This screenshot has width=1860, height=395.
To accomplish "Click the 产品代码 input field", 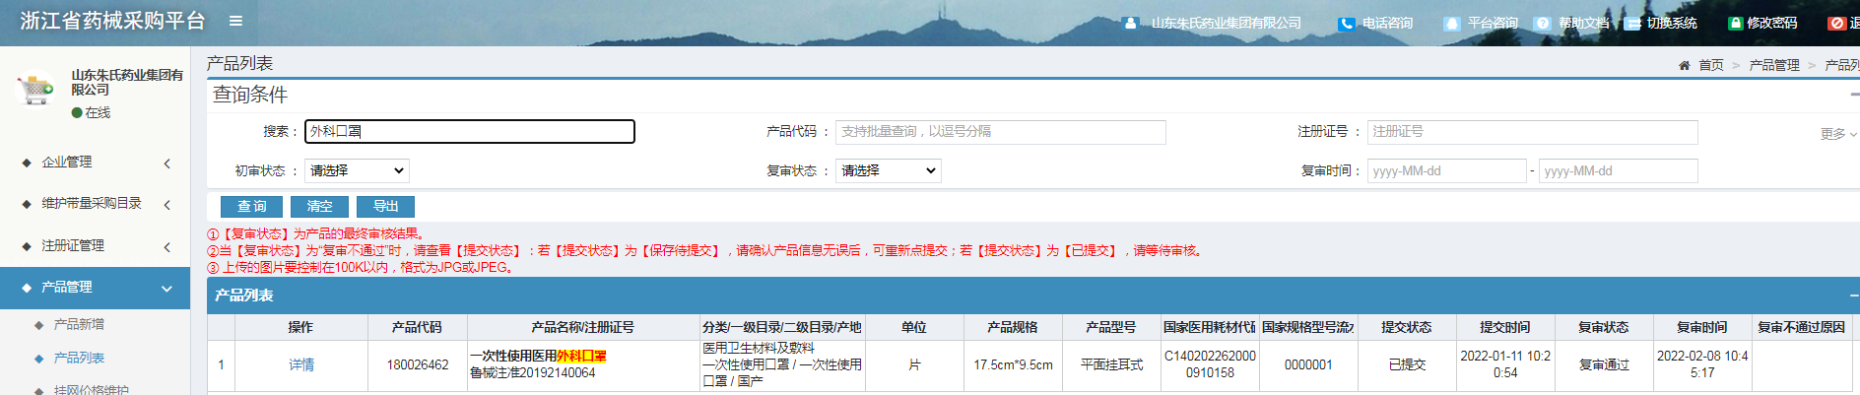I will [x=1000, y=132].
